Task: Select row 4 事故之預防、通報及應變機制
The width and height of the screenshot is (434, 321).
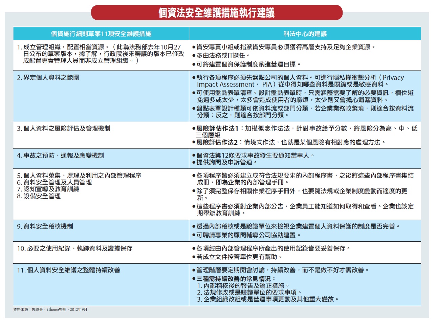Action: (x=60, y=156)
